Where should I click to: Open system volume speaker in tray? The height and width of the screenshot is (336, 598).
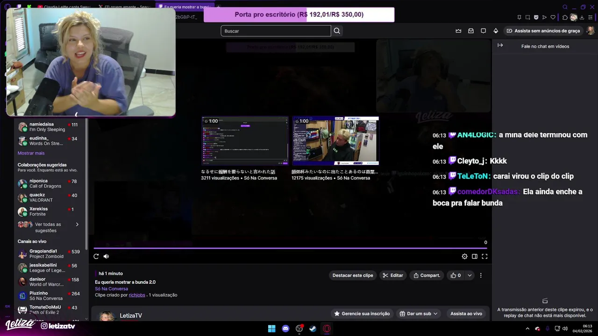tap(564, 329)
